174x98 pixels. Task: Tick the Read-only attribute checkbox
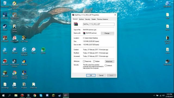tap(84, 61)
